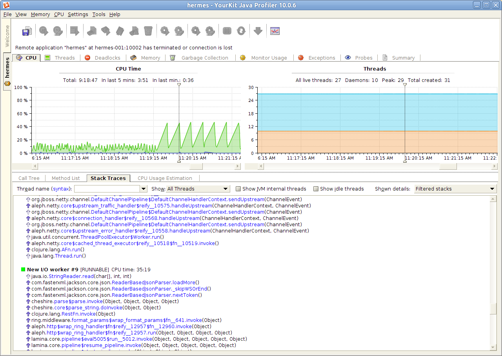Click in the Thread name text field
Viewport: 502px width, 356px height.
click(x=107, y=189)
